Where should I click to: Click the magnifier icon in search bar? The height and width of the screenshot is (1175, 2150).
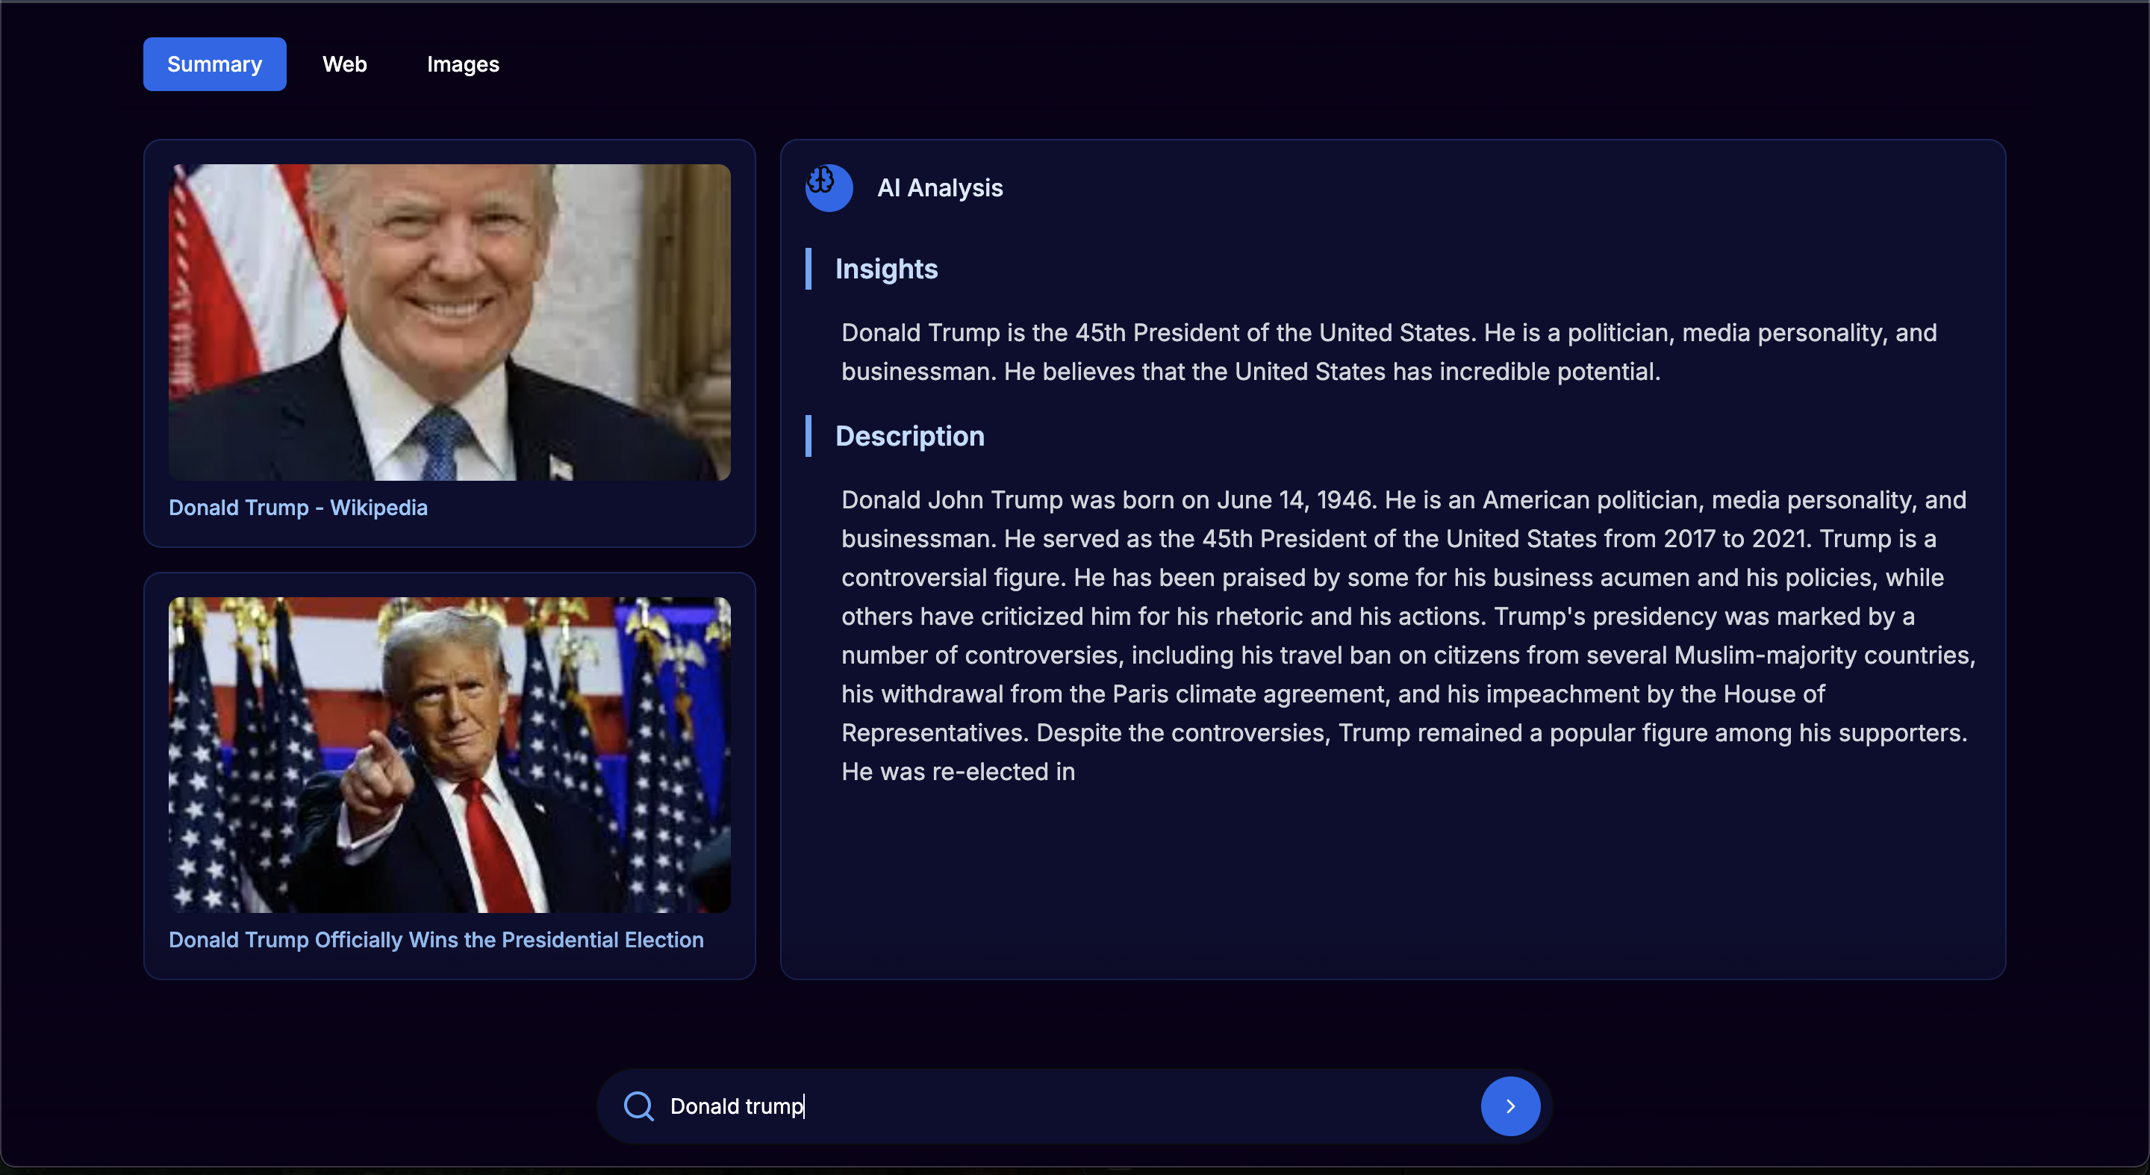click(638, 1106)
